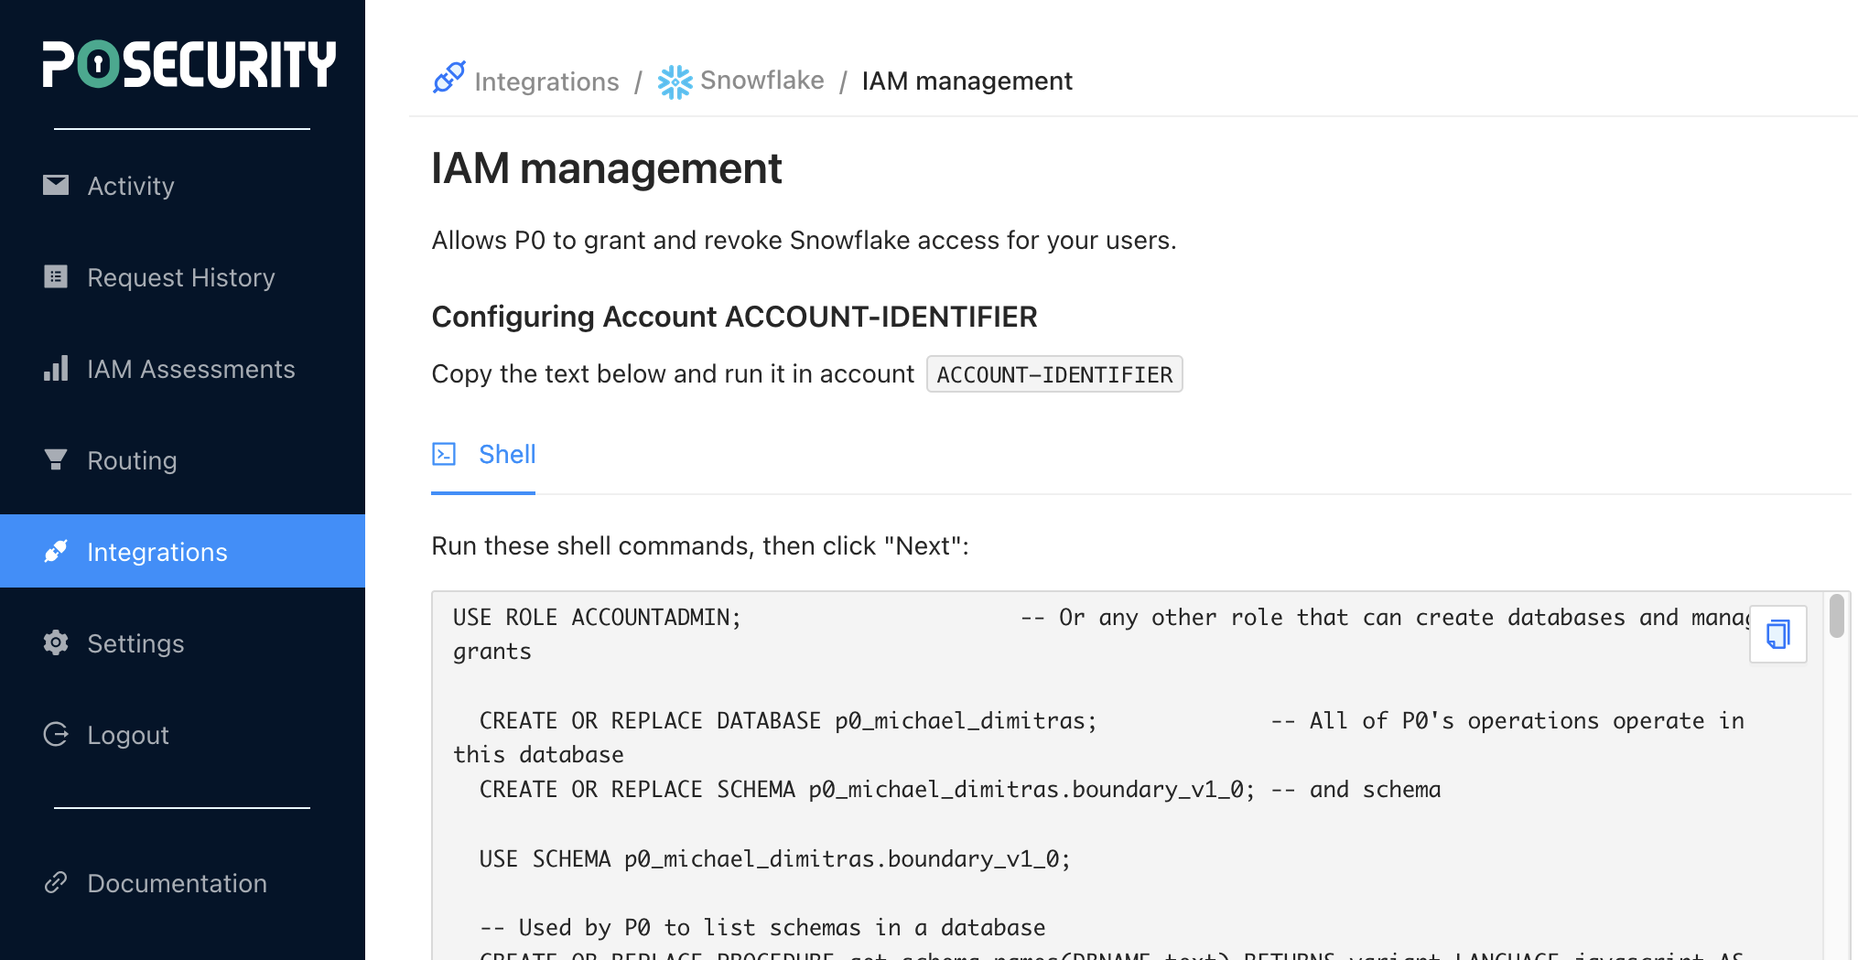Navigate to Snowflake breadcrumb link

[x=762, y=81]
